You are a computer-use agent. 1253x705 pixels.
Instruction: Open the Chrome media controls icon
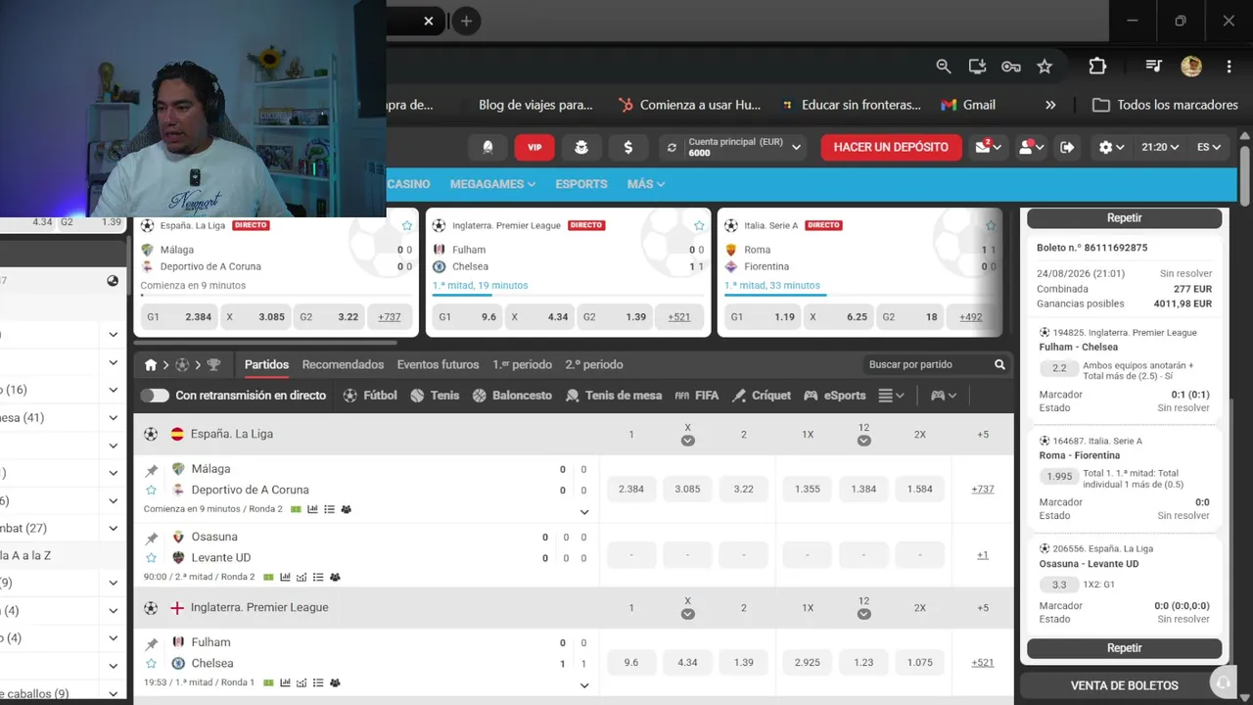(x=1154, y=67)
